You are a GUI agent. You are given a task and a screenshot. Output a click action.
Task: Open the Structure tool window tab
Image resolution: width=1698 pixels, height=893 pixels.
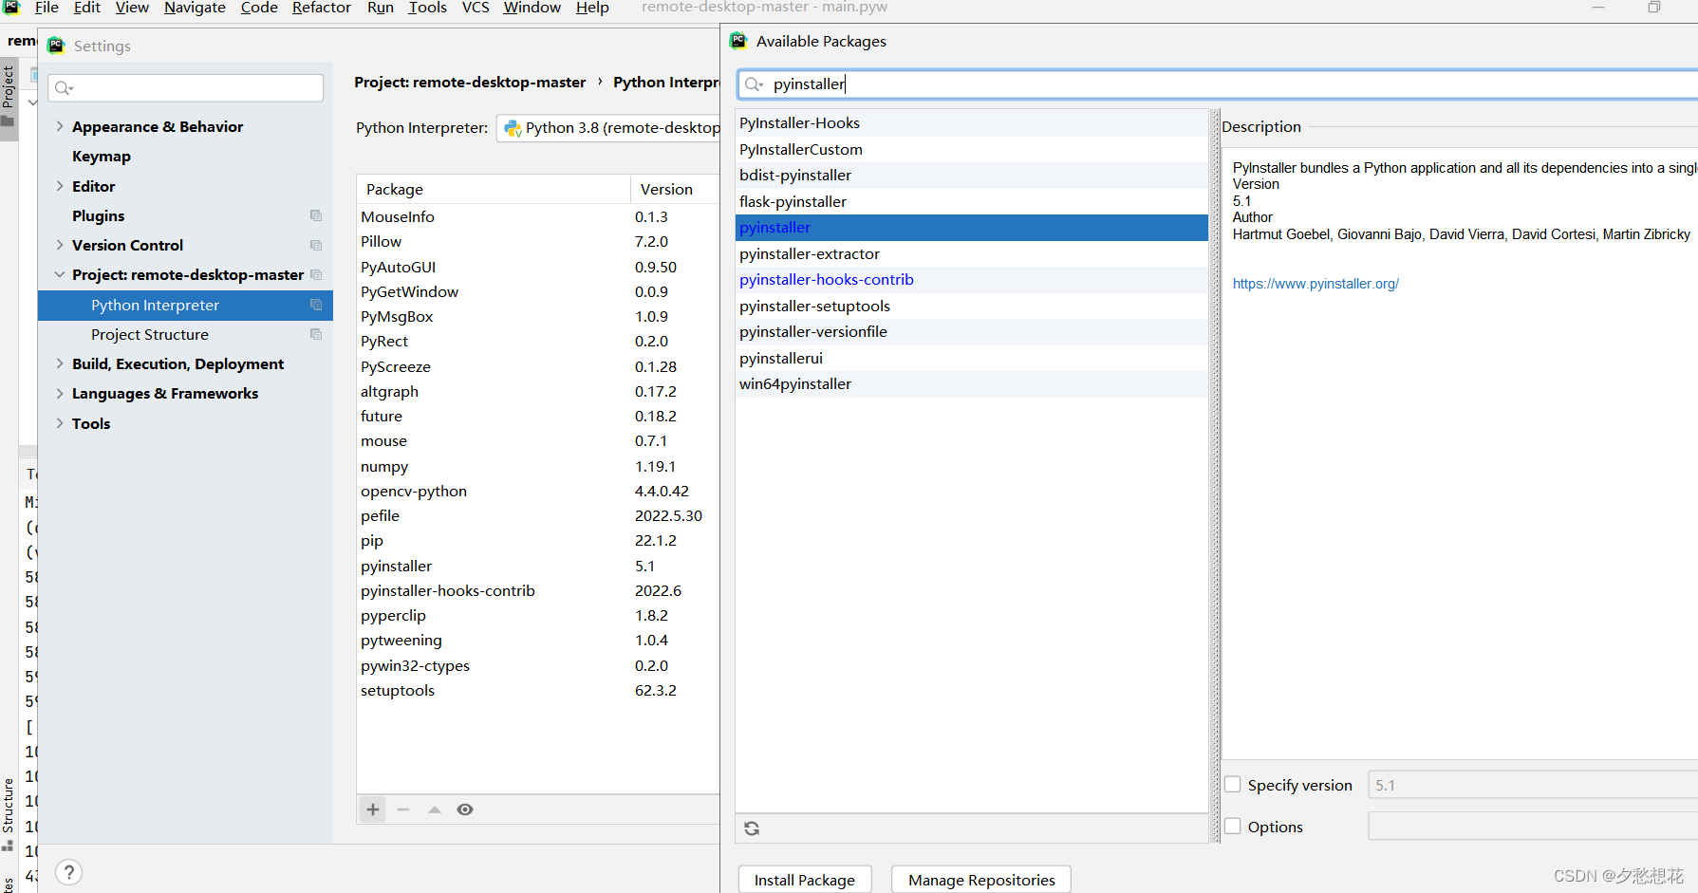(x=8, y=813)
